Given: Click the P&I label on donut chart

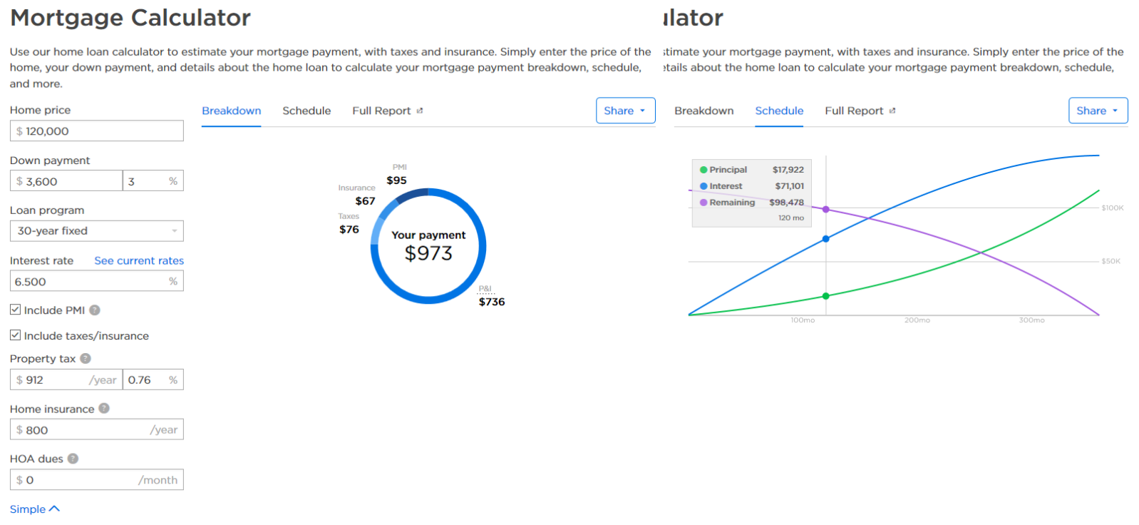Looking at the screenshot, I should click(x=485, y=289).
